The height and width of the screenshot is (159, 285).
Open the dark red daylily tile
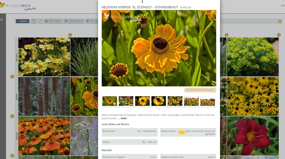click(253, 136)
